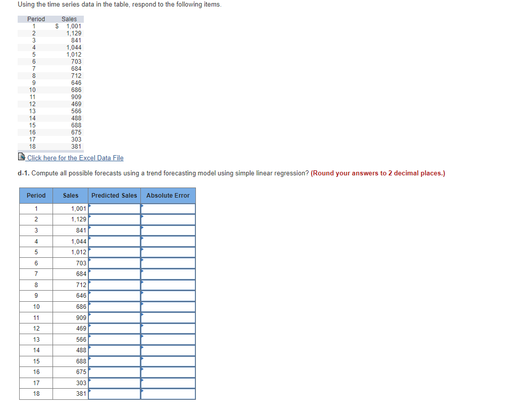This screenshot has height=417, width=513.
Task: Select Absolute Error input for period 17
Action: pyautogui.click(x=168, y=383)
